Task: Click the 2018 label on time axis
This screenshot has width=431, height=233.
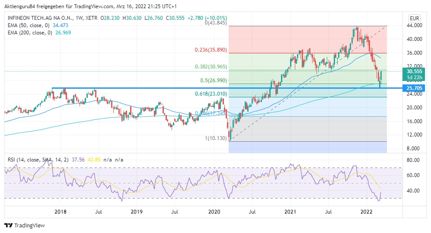Action: [x=61, y=212]
